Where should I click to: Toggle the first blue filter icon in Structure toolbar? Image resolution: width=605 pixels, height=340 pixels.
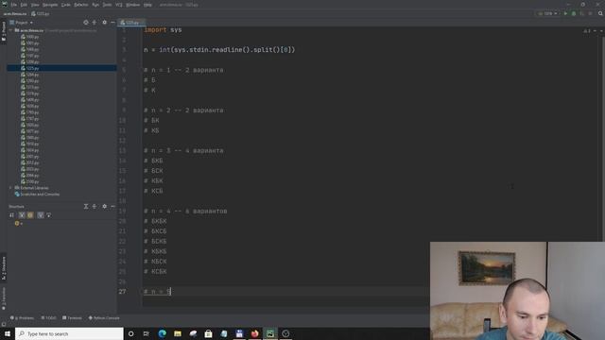click(x=22, y=215)
